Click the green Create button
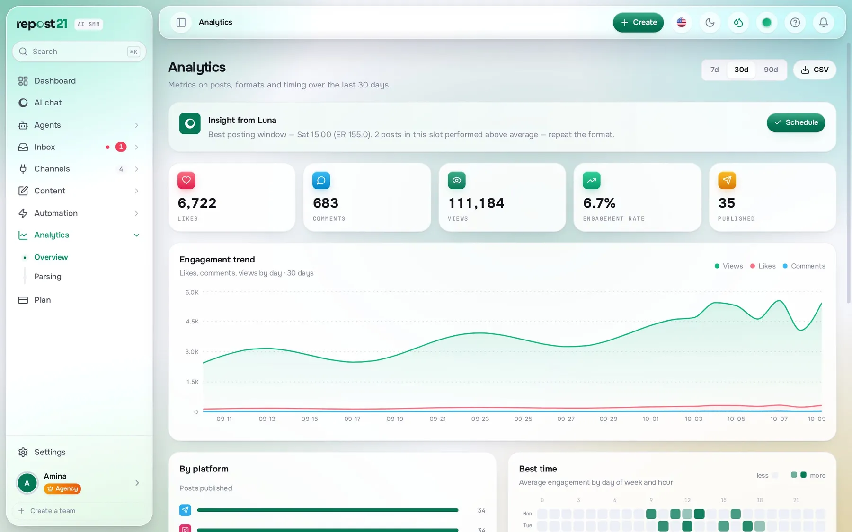852x532 pixels. tap(638, 22)
